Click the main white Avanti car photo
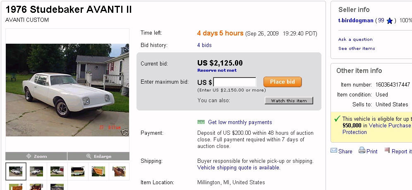 click(67, 90)
